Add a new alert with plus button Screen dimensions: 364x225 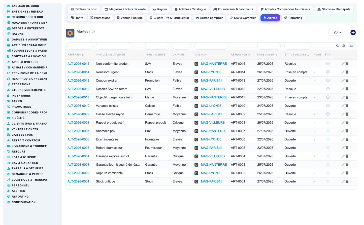point(353,32)
